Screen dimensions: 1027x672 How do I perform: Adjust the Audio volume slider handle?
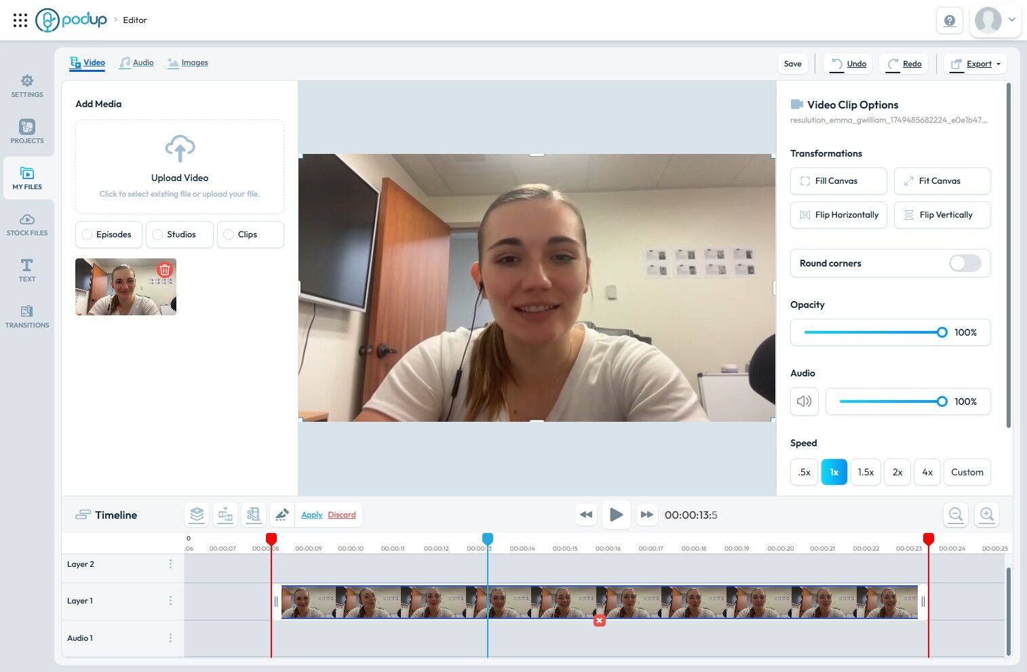[942, 401]
